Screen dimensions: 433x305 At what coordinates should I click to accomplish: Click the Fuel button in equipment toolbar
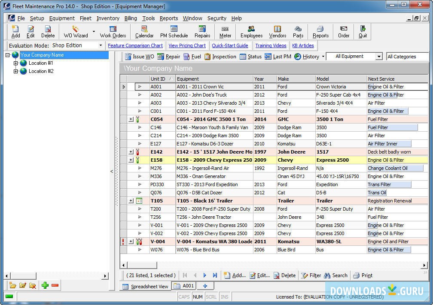192,57
